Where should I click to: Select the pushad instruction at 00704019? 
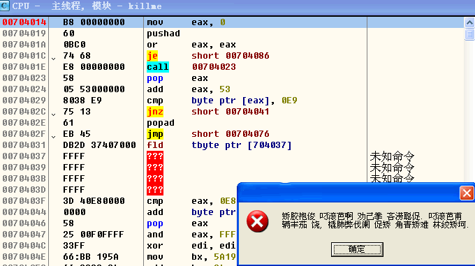click(x=163, y=34)
